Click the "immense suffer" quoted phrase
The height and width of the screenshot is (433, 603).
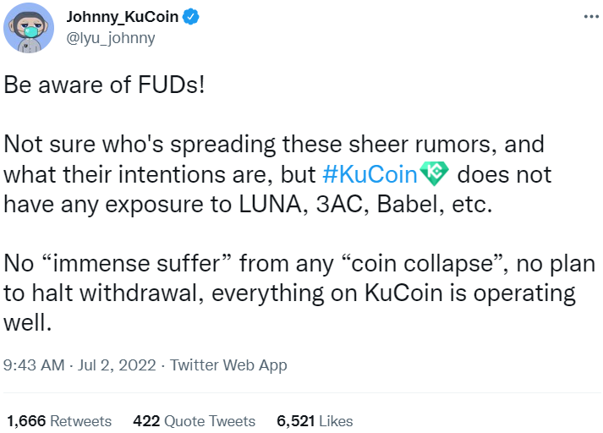[136, 264]
